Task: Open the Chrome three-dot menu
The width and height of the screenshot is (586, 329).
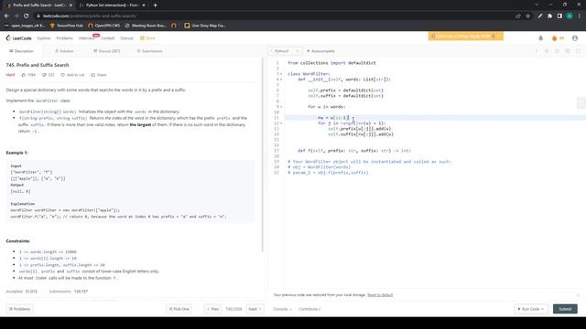Action: pos(580,16)
